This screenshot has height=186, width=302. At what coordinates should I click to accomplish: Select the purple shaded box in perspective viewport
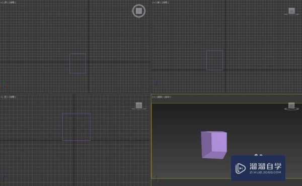[x=214, y=145]
